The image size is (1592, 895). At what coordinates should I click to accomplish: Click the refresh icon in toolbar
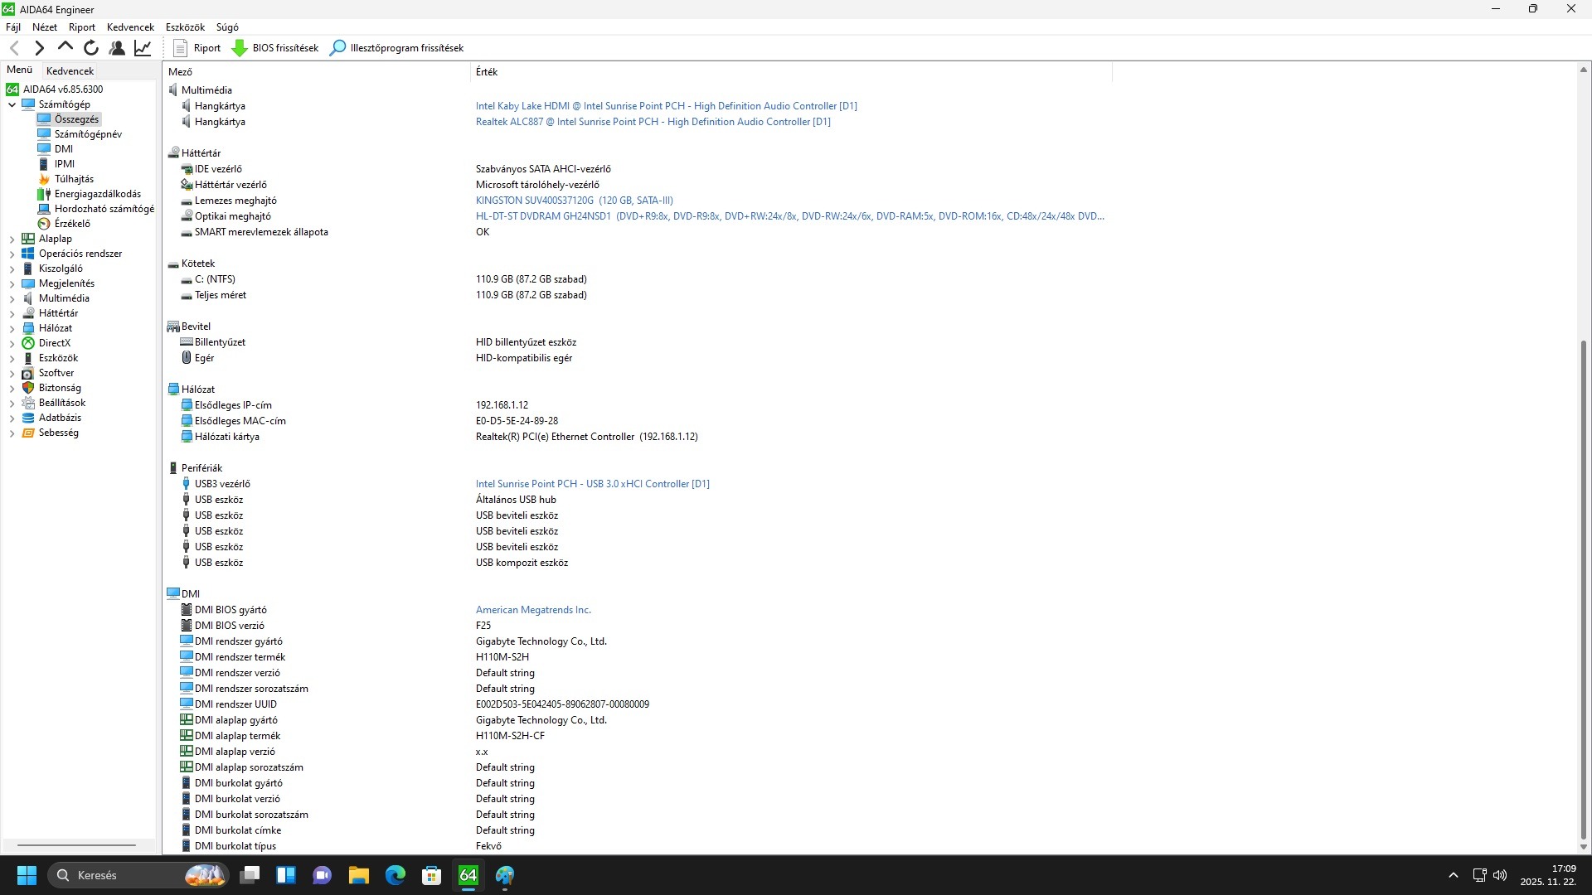91,48
